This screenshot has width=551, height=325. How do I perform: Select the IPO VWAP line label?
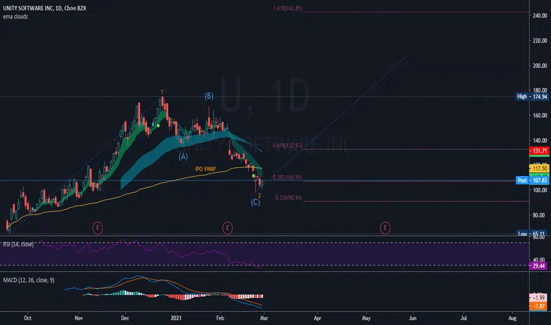(206, 169)
